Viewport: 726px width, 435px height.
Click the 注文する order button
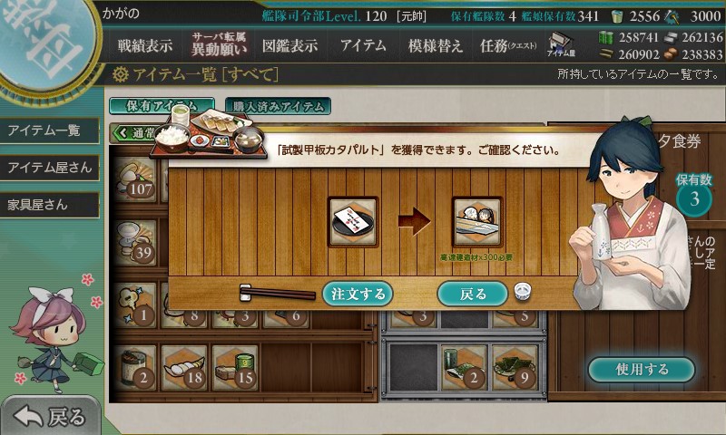(x=358, y=294)
